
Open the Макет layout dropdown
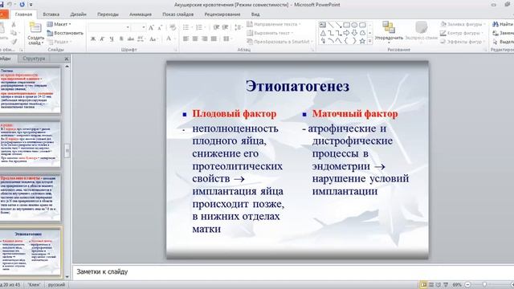(x=59, y=24)
